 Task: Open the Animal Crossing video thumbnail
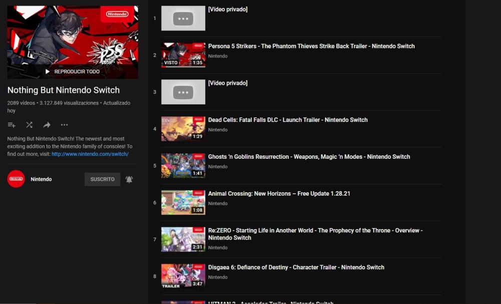tap(183, 203)
